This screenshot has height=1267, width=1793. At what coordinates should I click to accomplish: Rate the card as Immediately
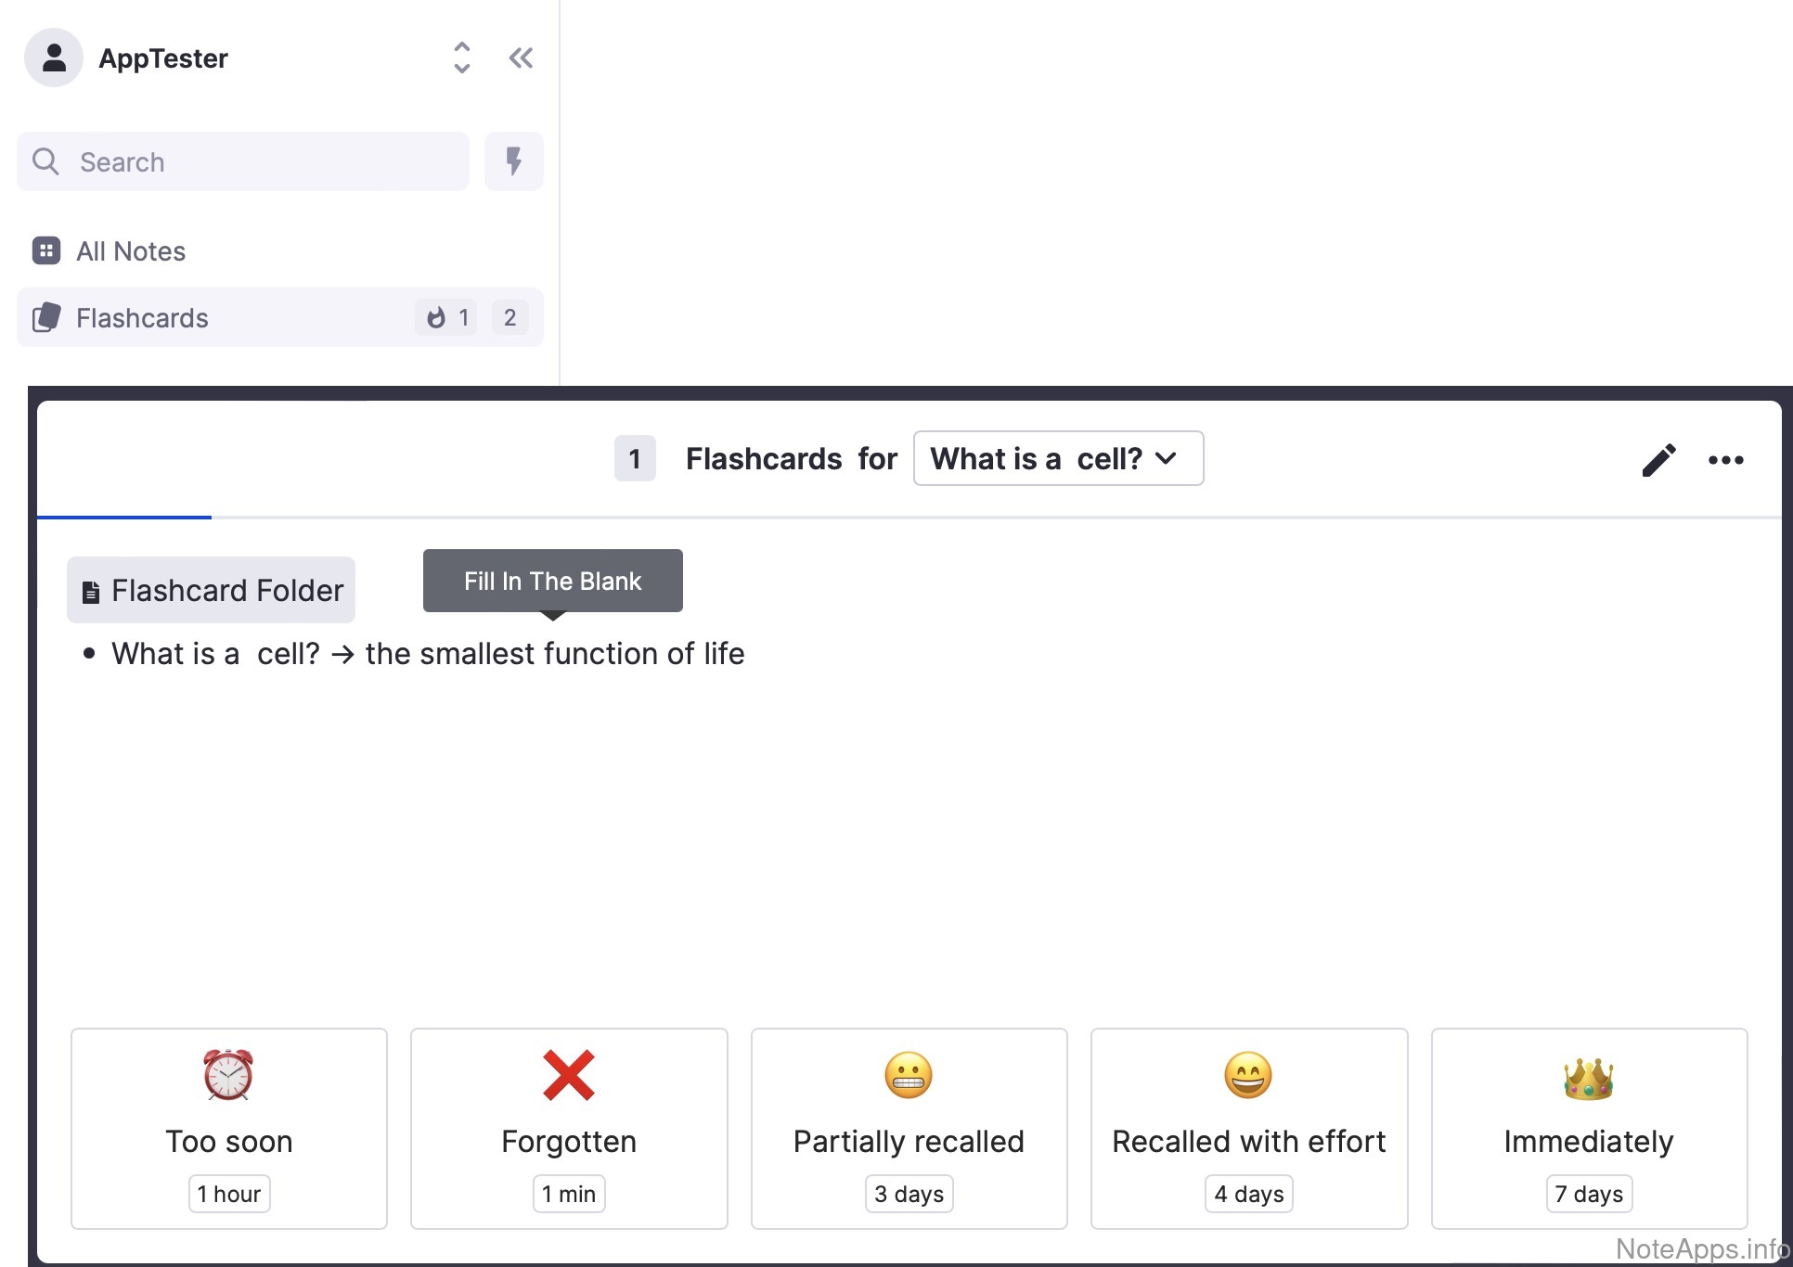click(1589, 1128)
